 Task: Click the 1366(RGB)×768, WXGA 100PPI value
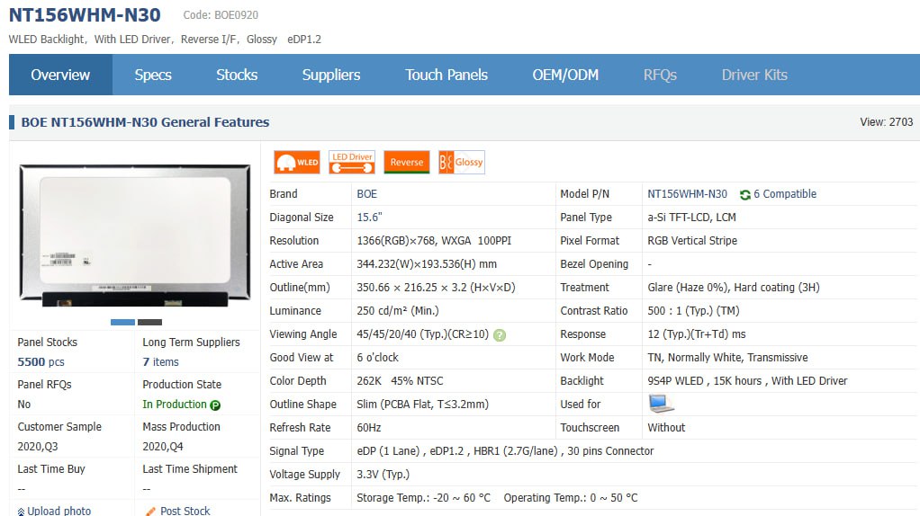coord(434,241)
